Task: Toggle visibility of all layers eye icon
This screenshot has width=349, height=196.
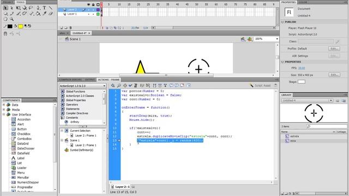Action: (x=88, y=5)
